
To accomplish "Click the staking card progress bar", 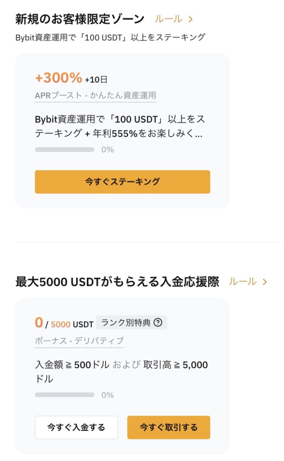I will [64, 149].
